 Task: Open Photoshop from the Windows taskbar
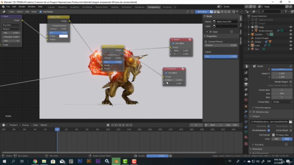pos(80,161)
